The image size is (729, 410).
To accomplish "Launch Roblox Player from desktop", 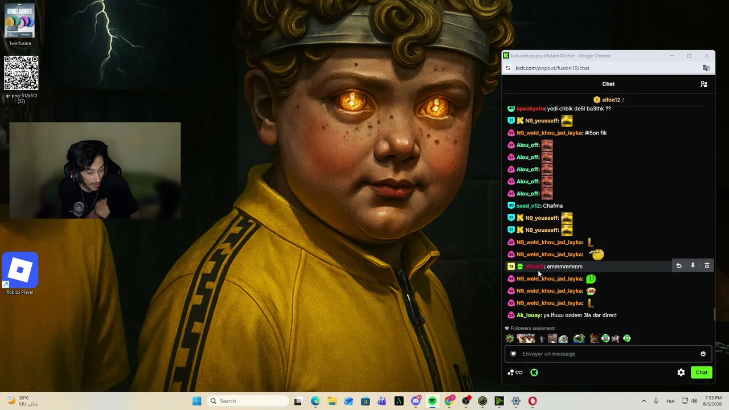I will (x=20, y=273).
